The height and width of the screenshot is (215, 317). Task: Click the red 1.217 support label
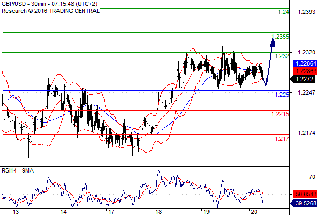click(x=282, y=139)
